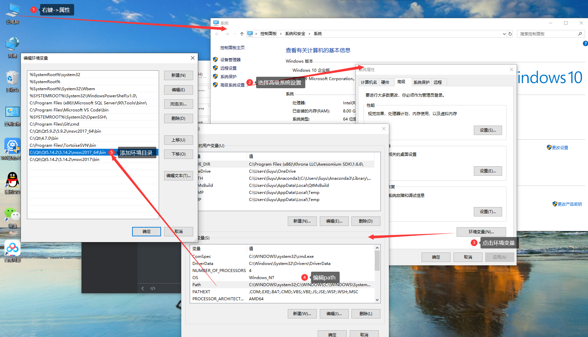The height and width of the screenshot is (337, 588).
Task: Click the 环境变量(N) button
Action: coord(481,232)
